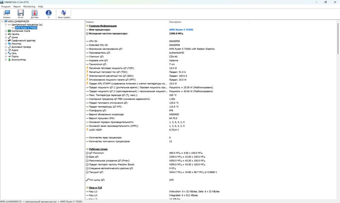Viewport: 340px width, 203px height.
Task: Select the 'AuthenticAMD' manufacturer value
Action: (176, 53)
